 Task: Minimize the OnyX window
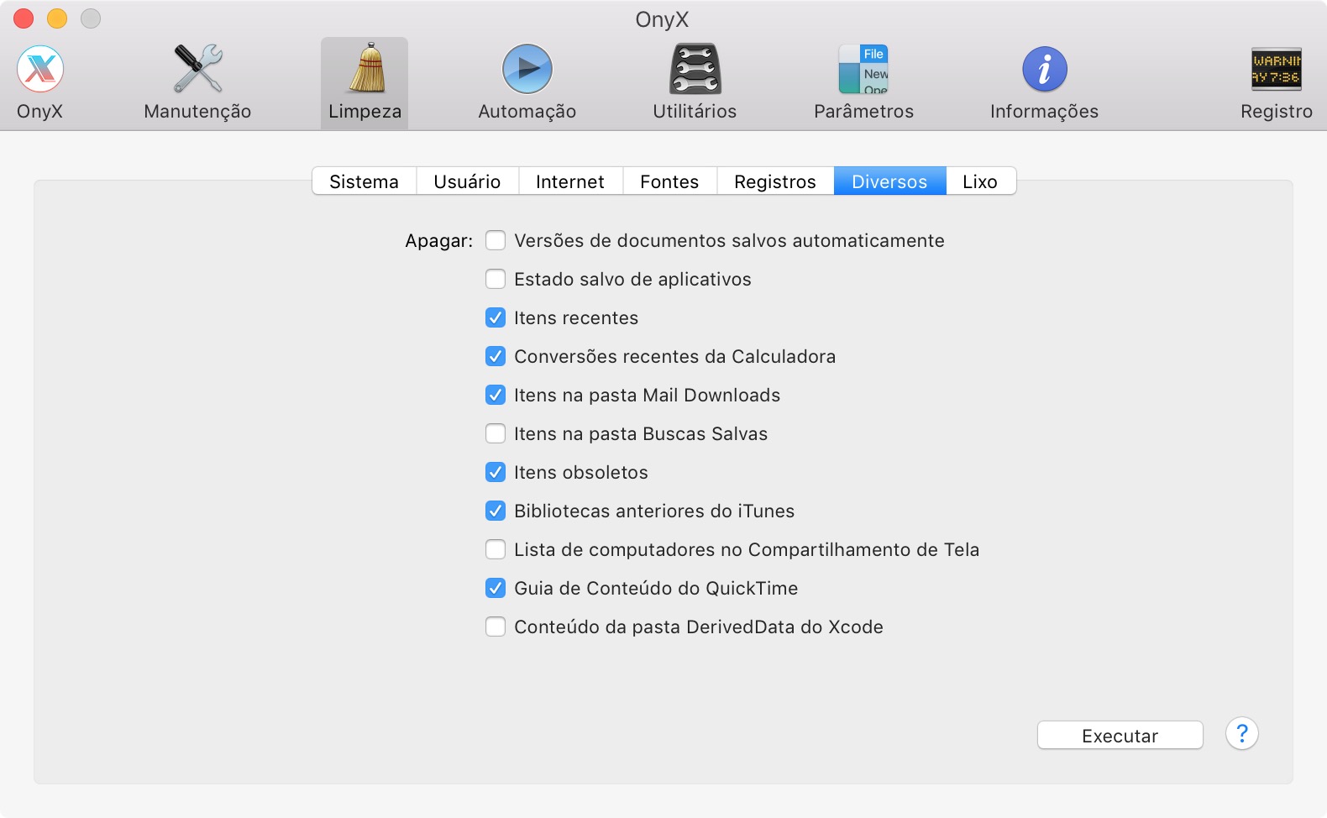pos(57,18)
